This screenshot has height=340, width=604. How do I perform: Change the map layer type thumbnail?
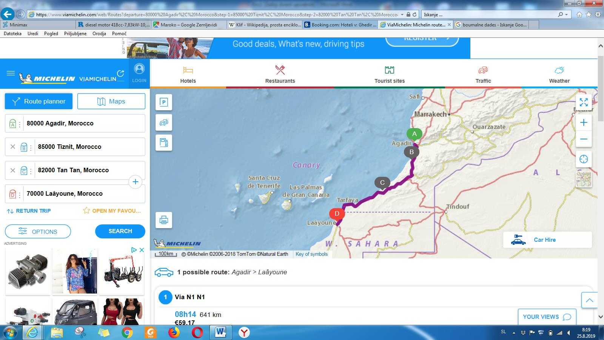pyautogui.click(x=584, y=179)
